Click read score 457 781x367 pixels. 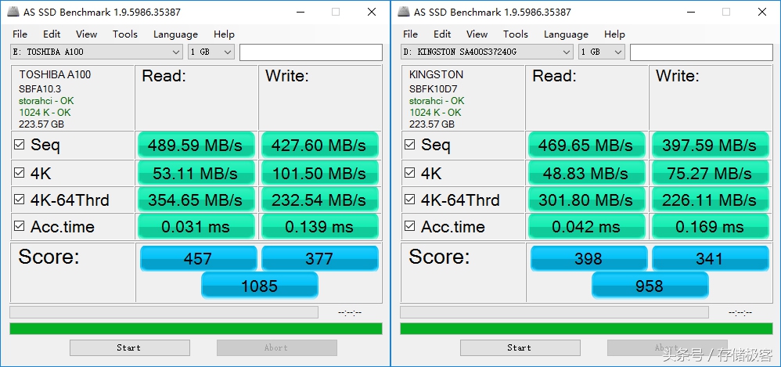pos(198,258)
